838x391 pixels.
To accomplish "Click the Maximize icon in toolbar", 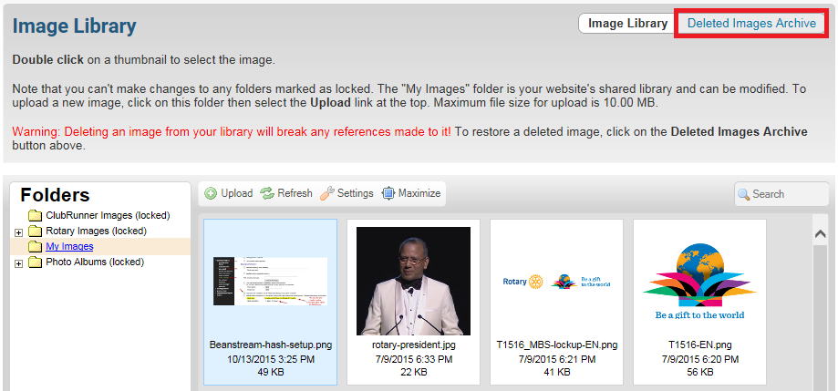I will pyautogui.click(x=388, y=193).
